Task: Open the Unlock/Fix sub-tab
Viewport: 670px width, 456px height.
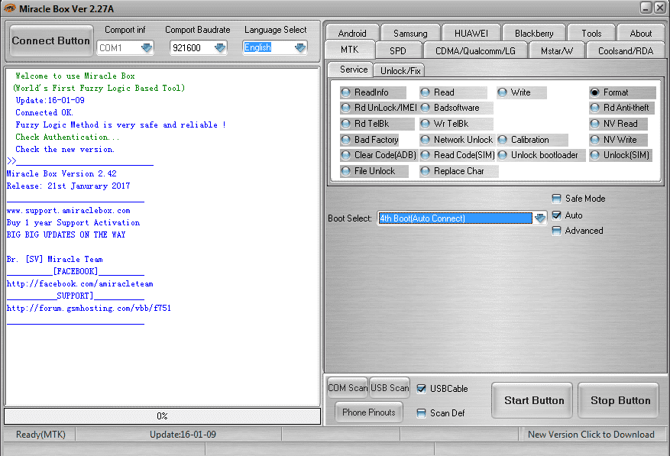Action: coord(400,70)
